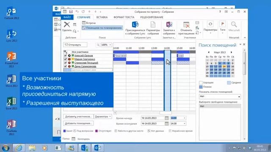This screenshot has width=271, height=152.
Task: Click Internet Explorer in the taskbar
Action: click(19, 148)
